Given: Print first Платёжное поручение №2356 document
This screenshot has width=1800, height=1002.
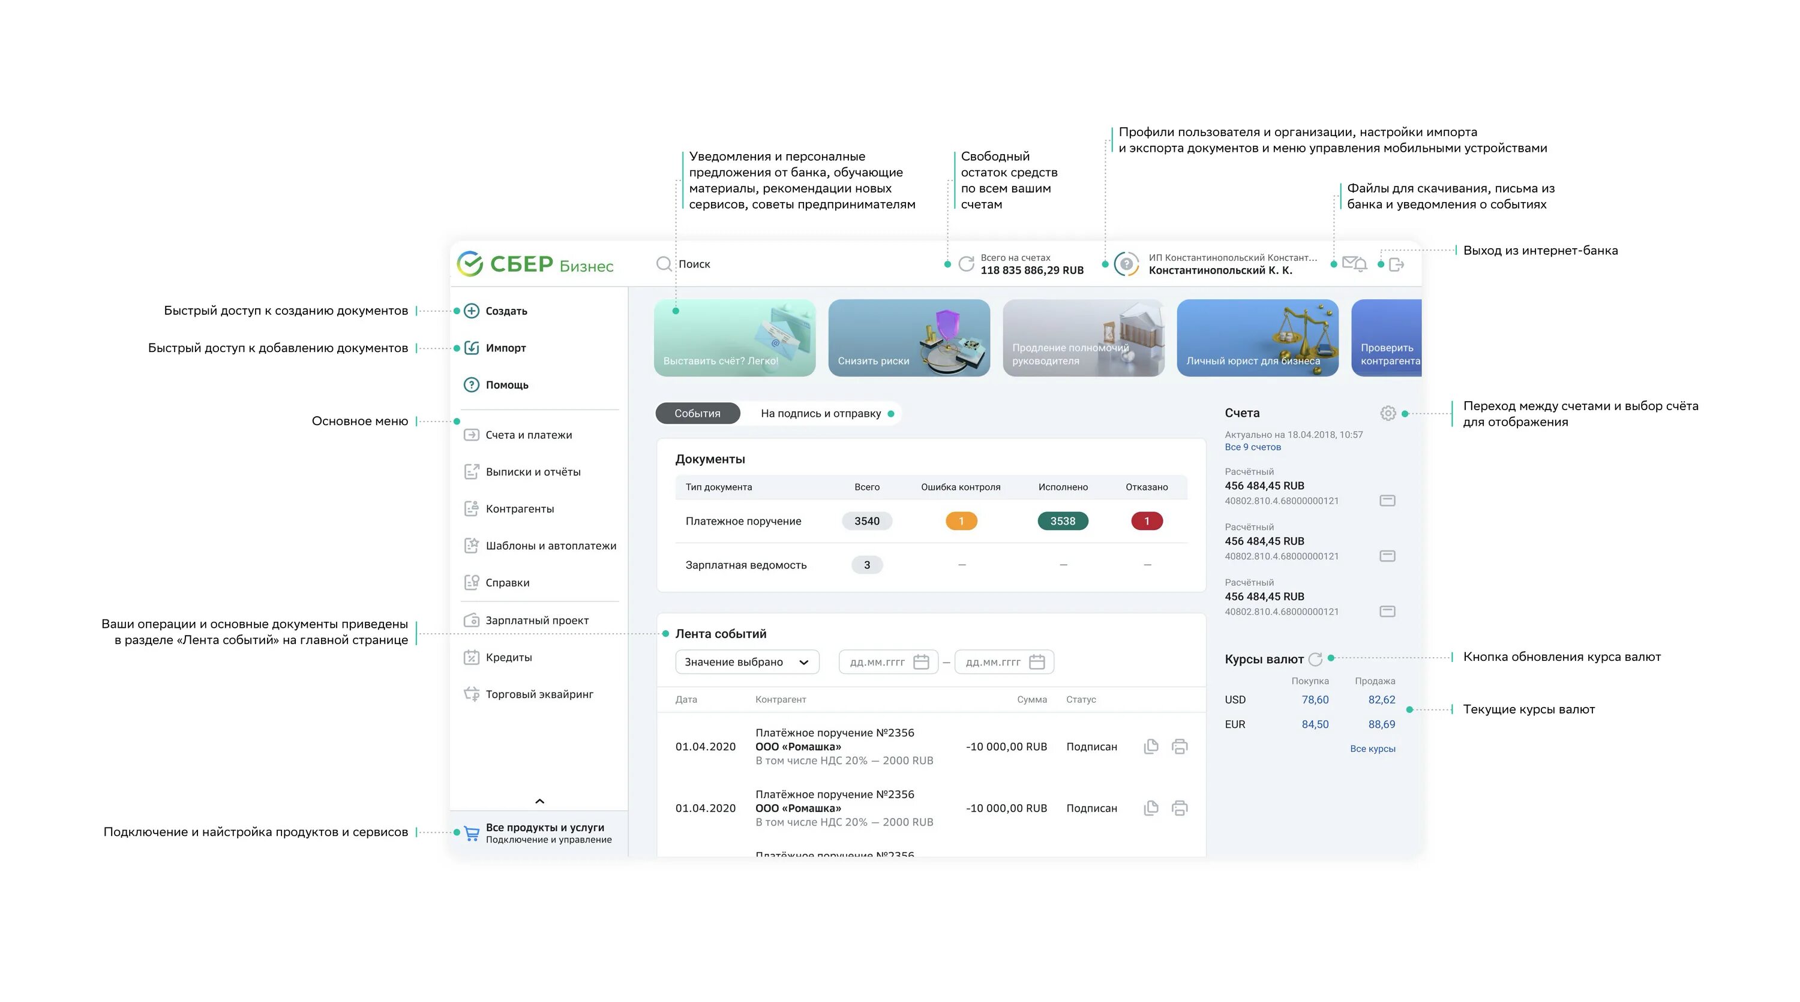Looking at the screenshot, I should pyautogui.click(x=1180, y=747).
